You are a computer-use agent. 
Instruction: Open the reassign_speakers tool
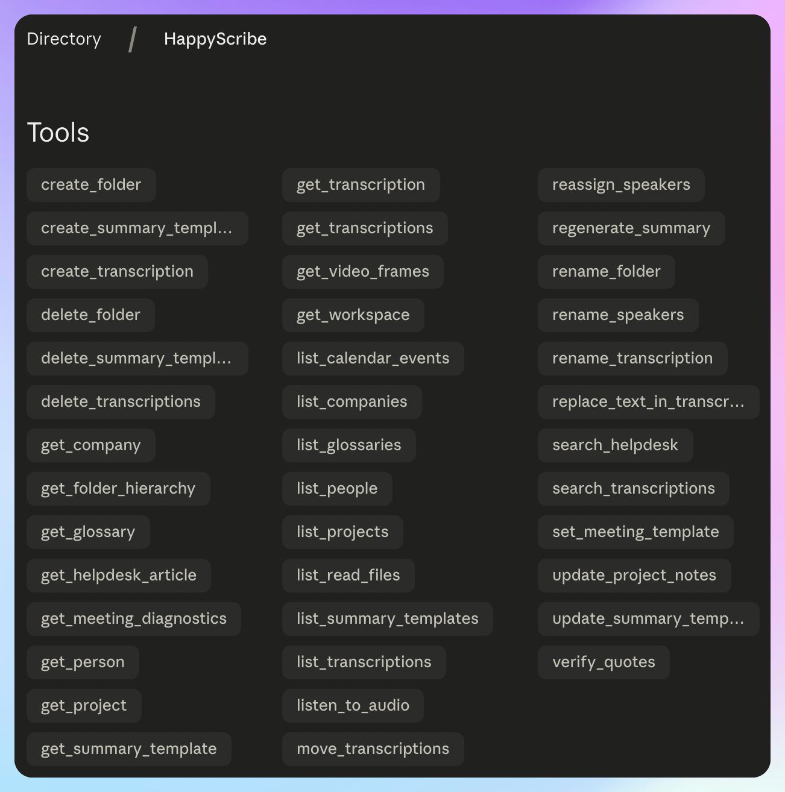click(621, 185)
